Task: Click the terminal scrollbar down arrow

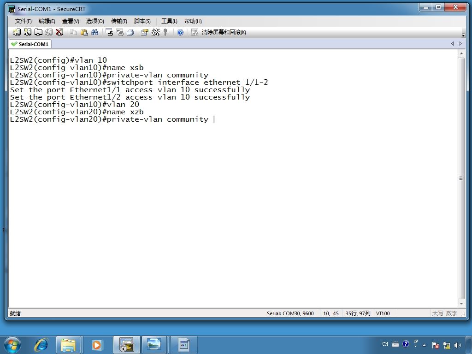Action: click(x=461, y=303)
